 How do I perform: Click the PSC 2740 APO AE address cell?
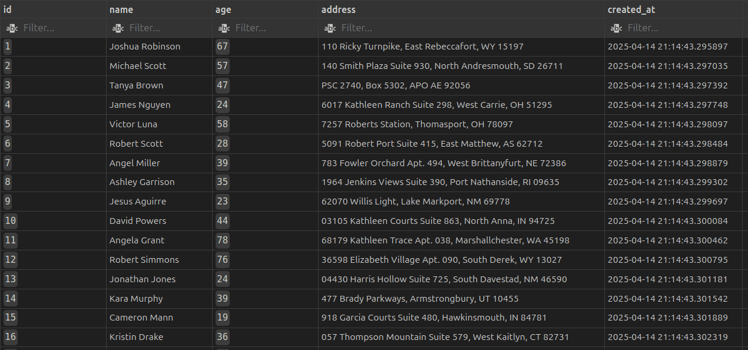[396, 85]
